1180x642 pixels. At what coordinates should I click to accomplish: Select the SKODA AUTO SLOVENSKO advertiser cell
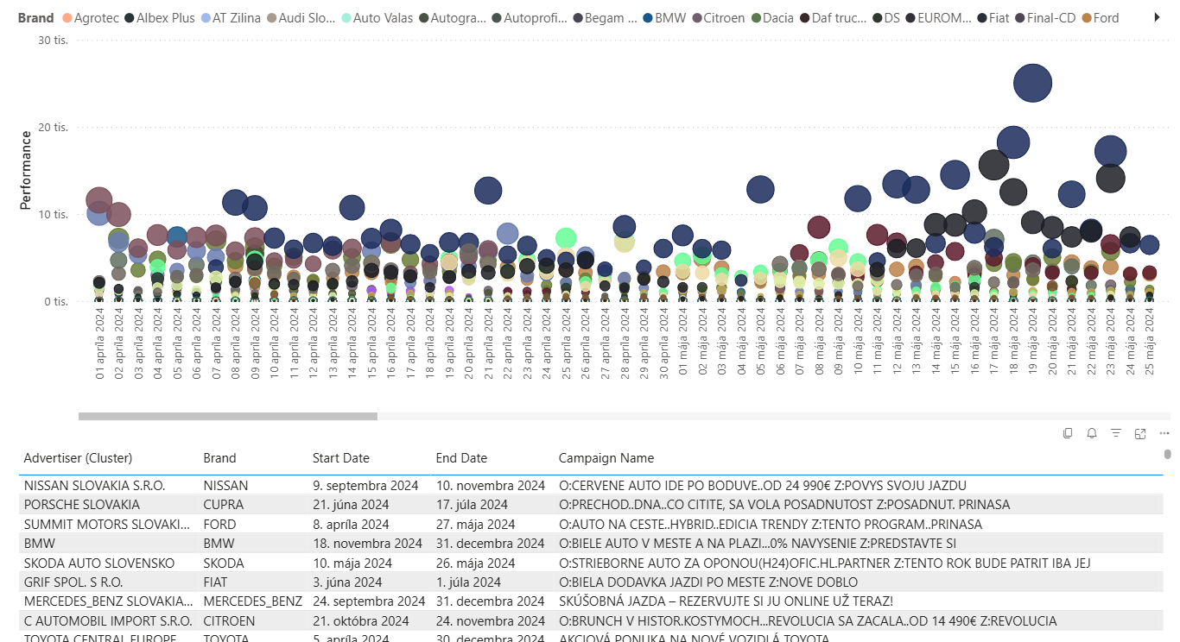pyautogui.click(x=99, y=563)
